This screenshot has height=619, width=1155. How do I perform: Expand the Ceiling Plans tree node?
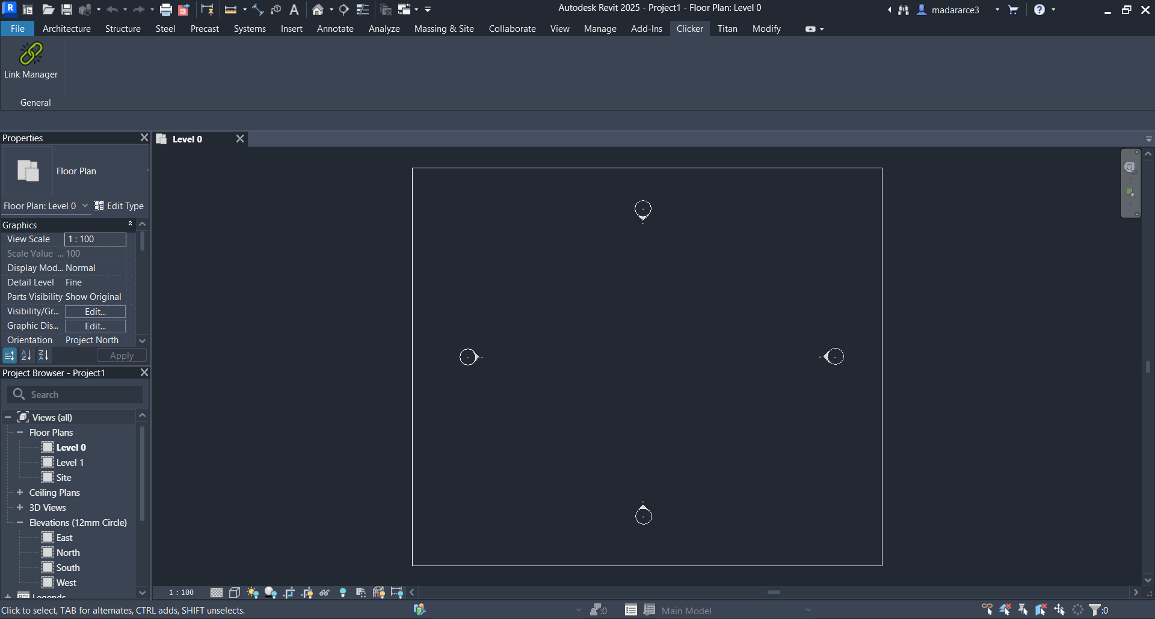pyautogui.click(x=20, y=493)
